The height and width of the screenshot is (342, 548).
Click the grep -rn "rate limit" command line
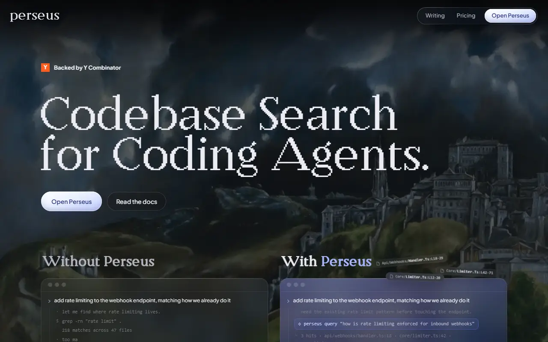coord(89,321)
